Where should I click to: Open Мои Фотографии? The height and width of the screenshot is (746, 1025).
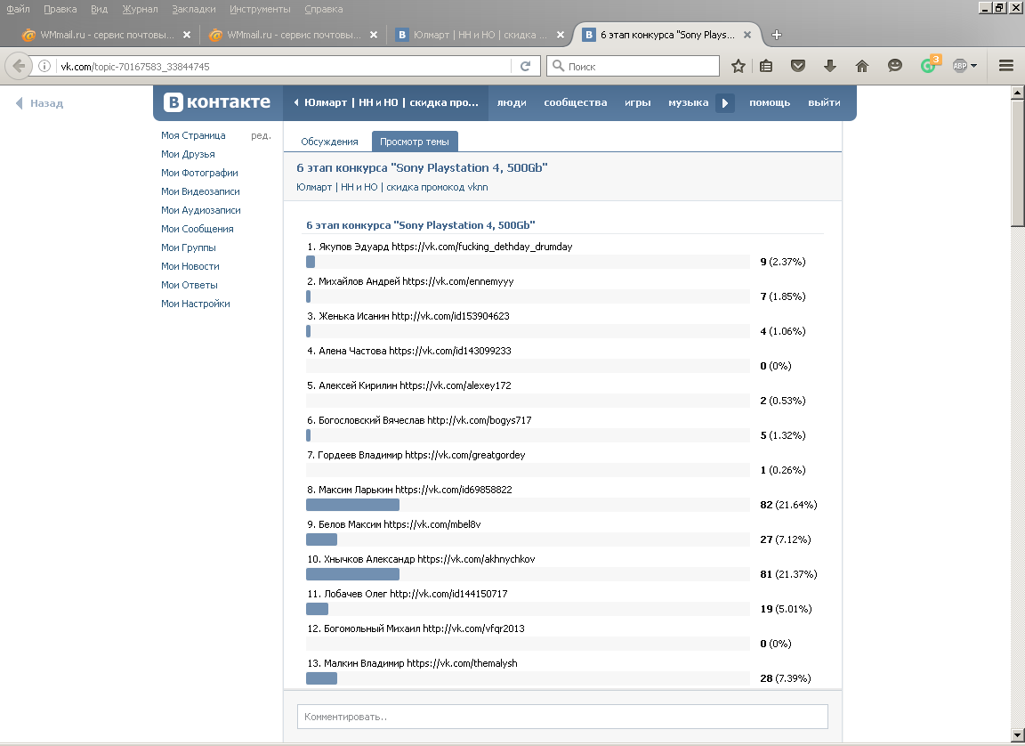[199, 173]
